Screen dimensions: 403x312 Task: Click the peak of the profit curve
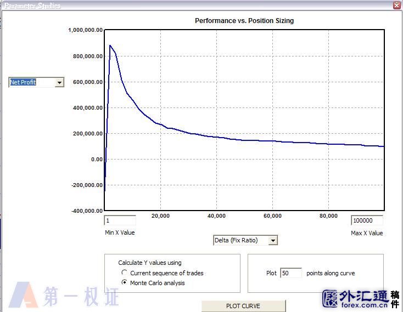pyautogui.click(x=110, y=46)
